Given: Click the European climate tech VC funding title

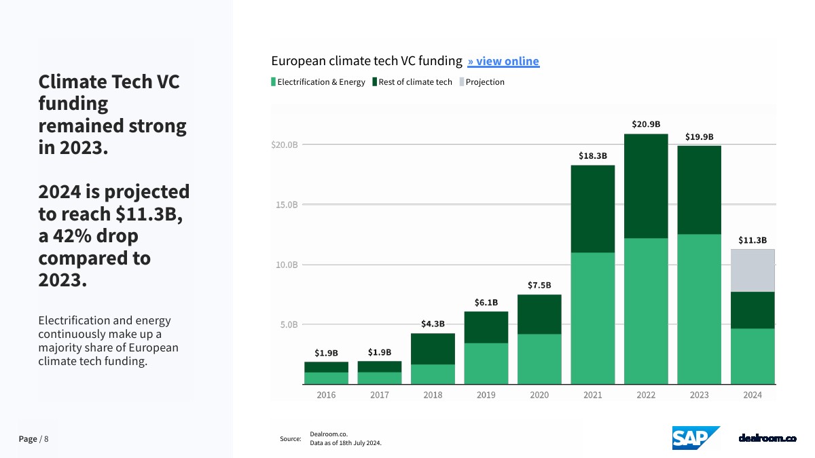Looking at the screenshot, I should (366, 61).
